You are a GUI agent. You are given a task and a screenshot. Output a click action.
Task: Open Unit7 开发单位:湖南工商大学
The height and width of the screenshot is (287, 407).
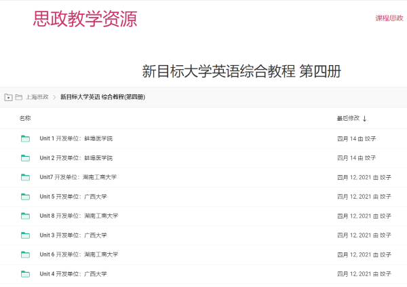coord(78,177)
